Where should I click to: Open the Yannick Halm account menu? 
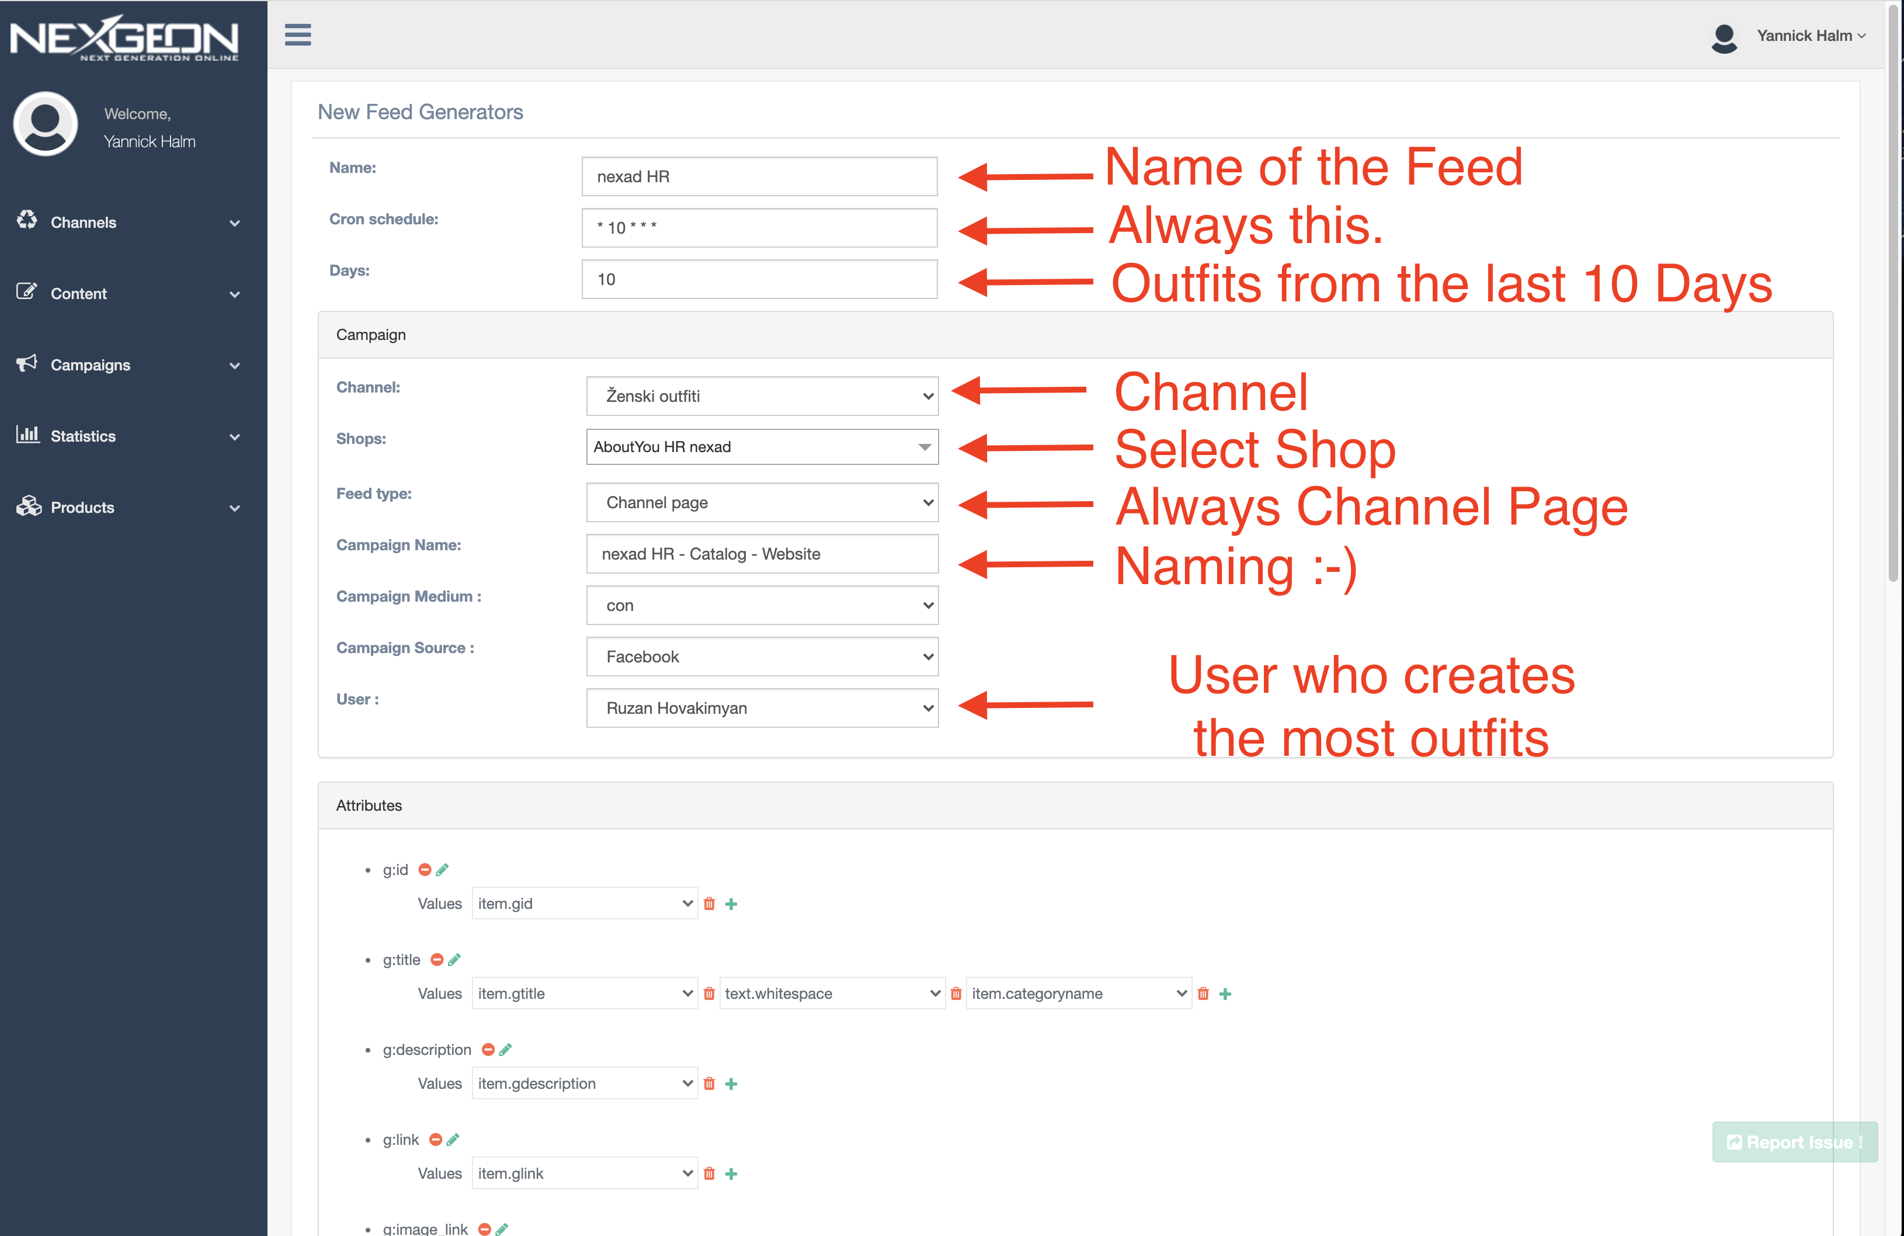pyautogui.click(x=1811, y=35)
